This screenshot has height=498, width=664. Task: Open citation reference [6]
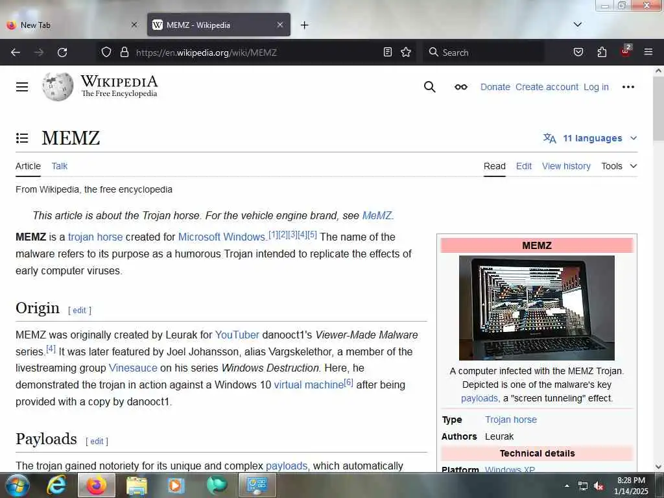click(348, 383)
